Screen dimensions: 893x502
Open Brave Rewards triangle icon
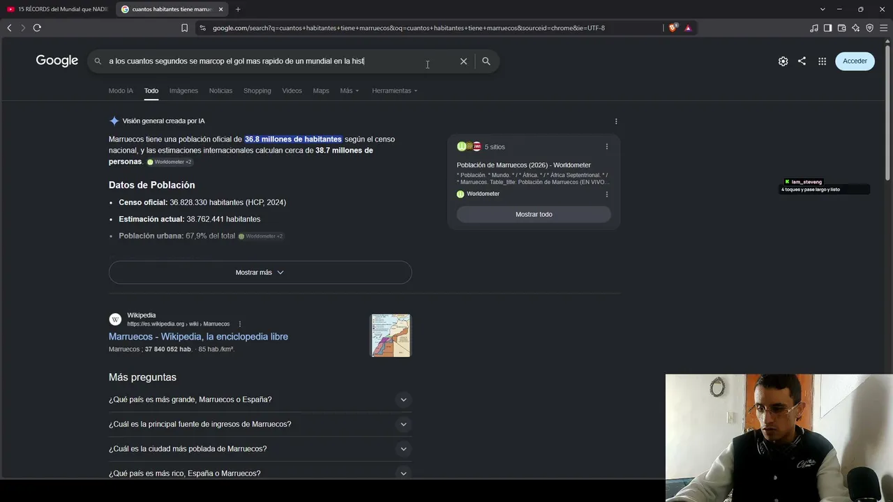[x=688, y=28]
